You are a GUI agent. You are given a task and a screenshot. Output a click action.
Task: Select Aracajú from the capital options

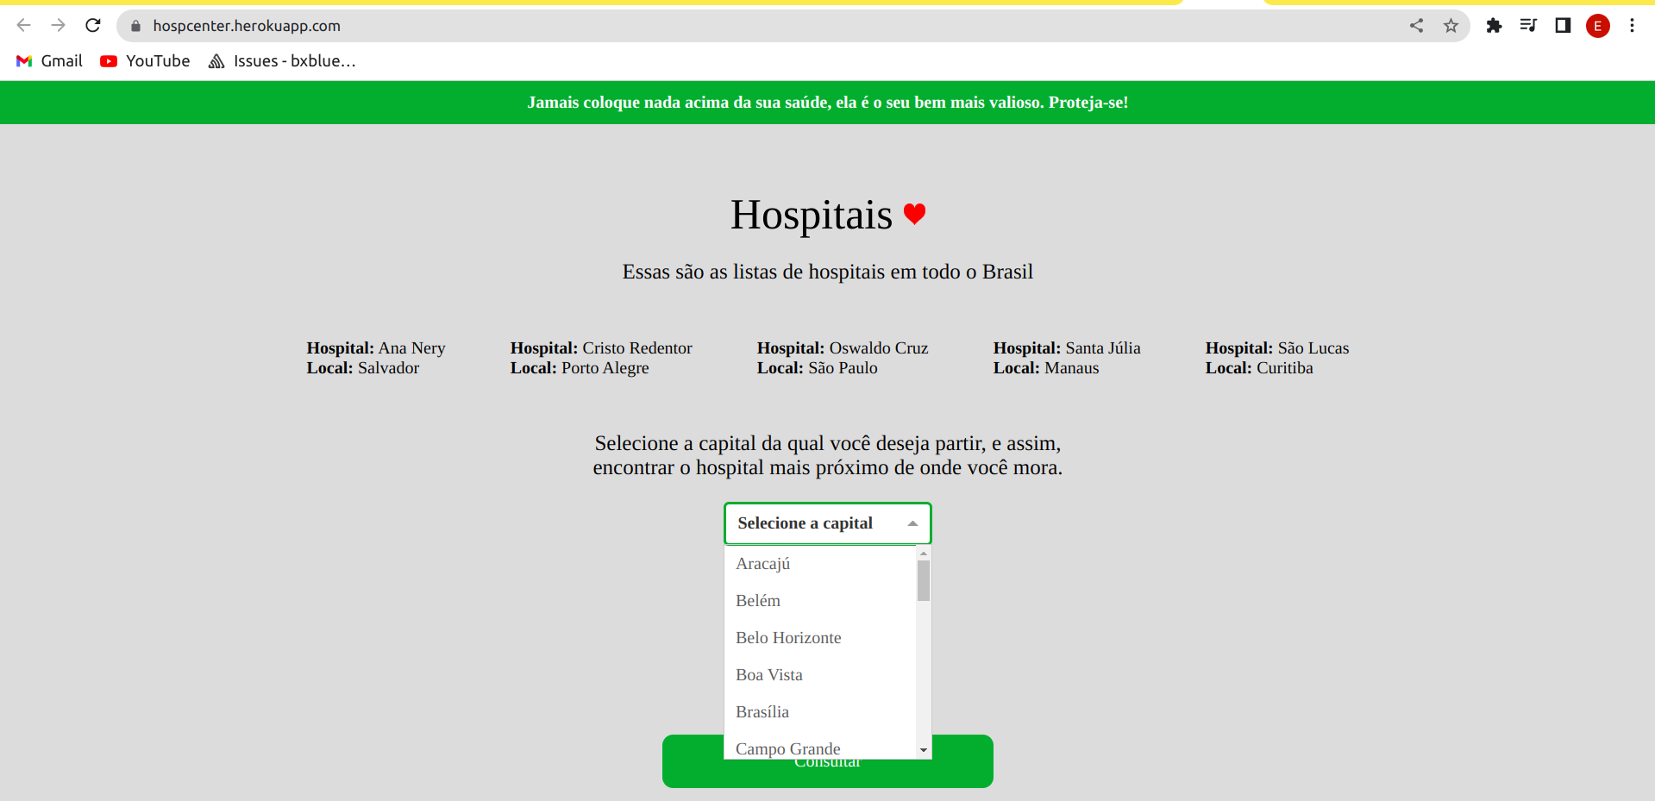coord(762,563)
